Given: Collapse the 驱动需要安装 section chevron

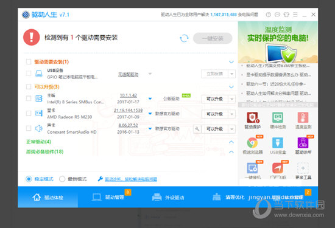Looking at the screenshot, I should click(231, 62).
